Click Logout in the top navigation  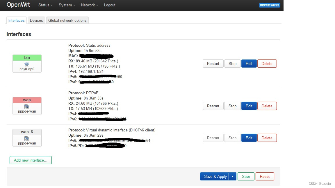(110, 5)
